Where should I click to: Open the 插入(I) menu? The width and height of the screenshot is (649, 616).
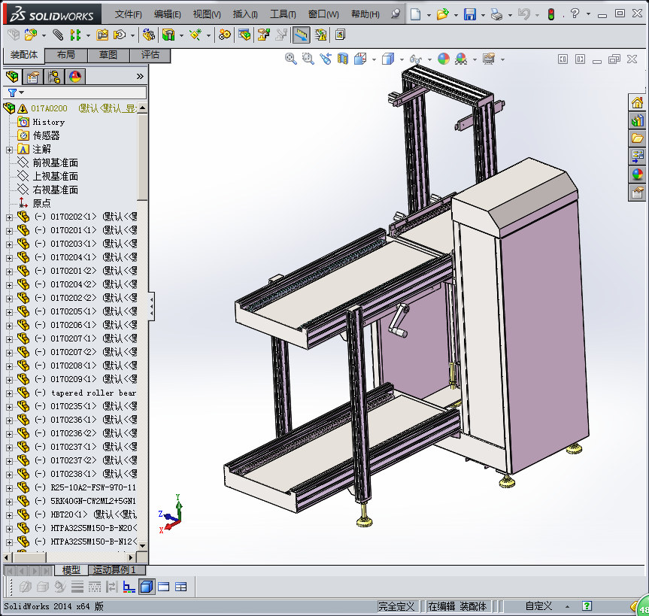245,14
